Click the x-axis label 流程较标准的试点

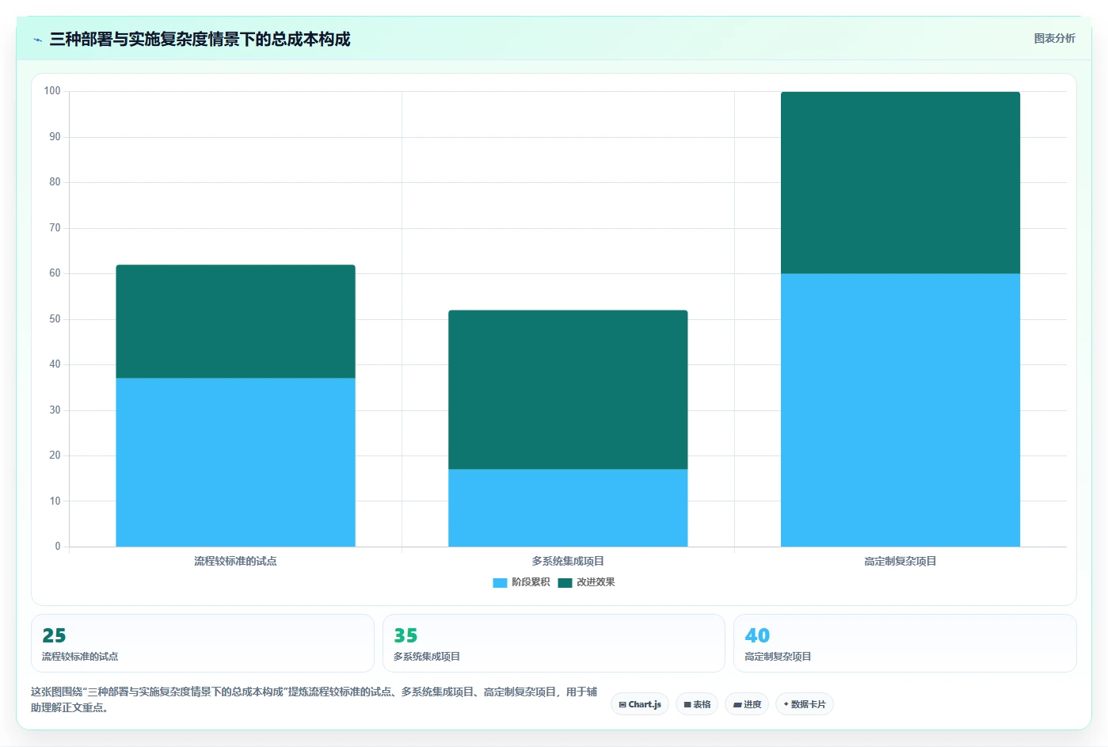(x=235, y=561)
